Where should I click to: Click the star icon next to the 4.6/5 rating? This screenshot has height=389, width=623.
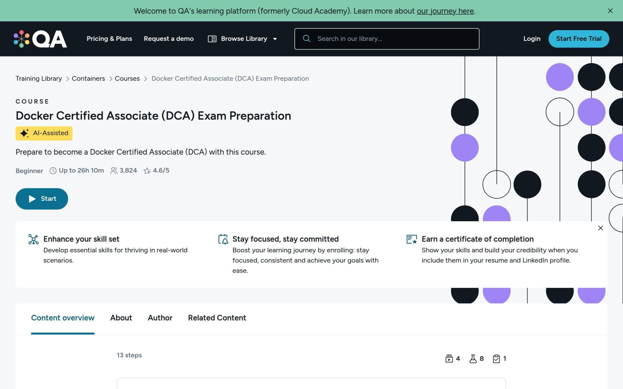(x=147, y=170)
